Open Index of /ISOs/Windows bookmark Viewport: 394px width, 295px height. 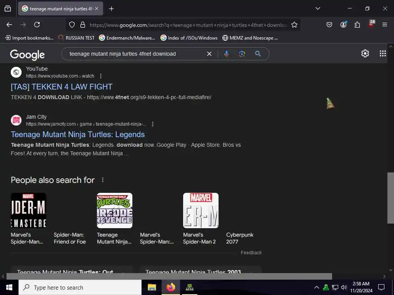pyautogui.click(x=189, y=38)
